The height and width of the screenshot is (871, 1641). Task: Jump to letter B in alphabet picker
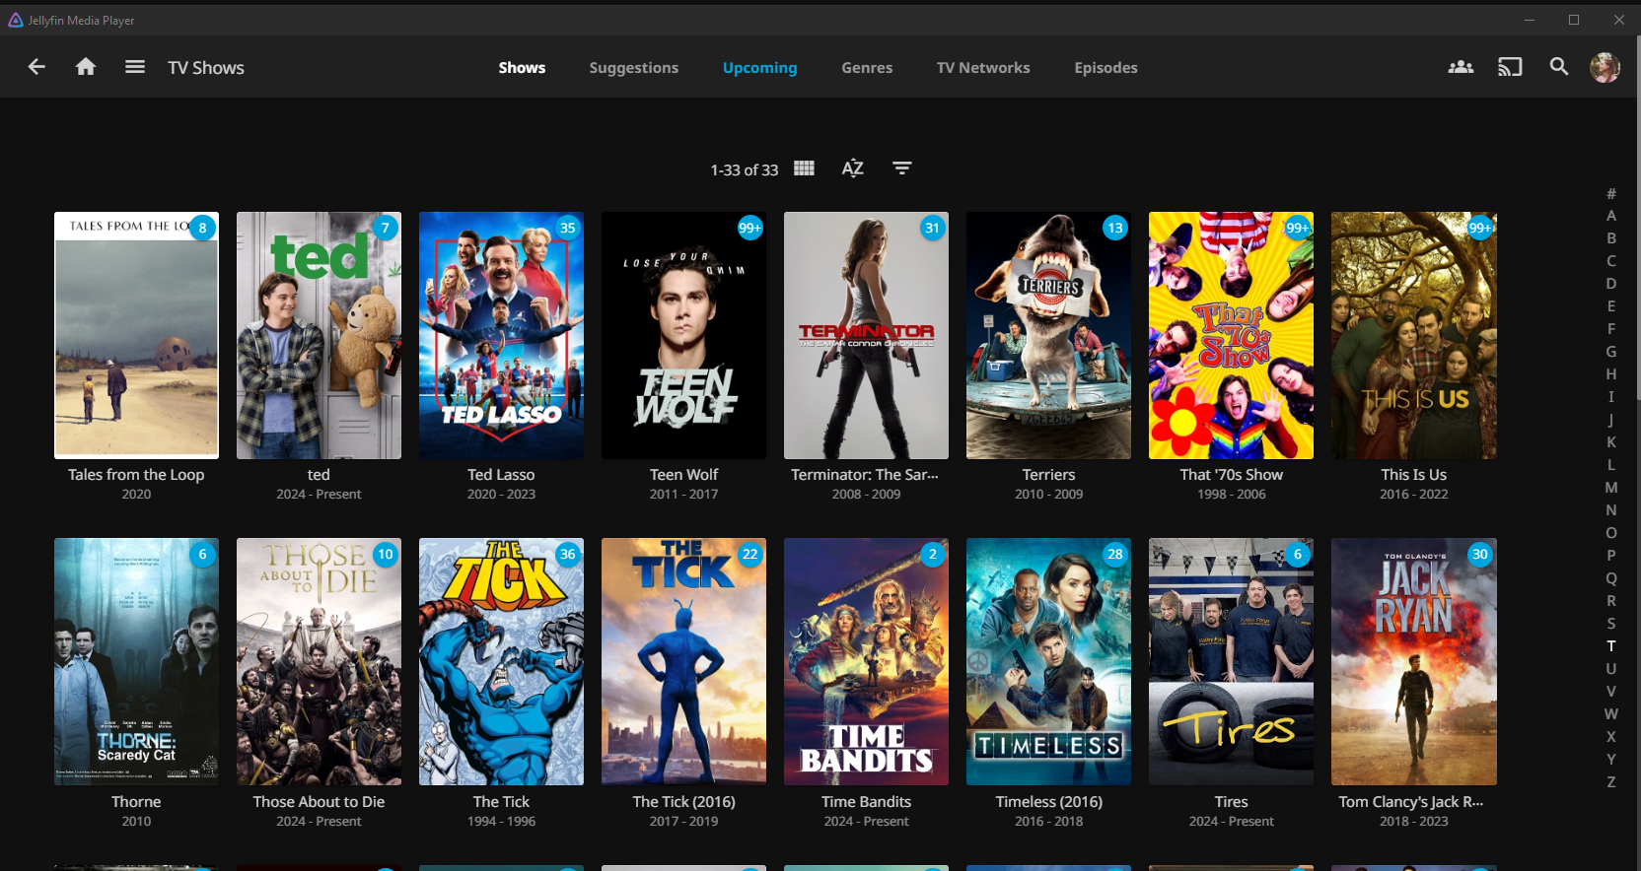[1610, 238]
